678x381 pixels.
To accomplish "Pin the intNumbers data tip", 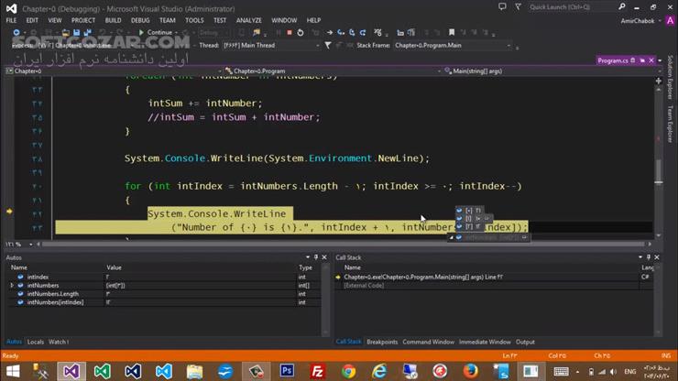I will coord(524,237).
